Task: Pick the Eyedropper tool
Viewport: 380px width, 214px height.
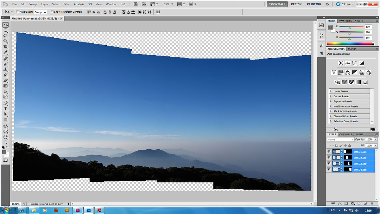Action: pyautogui.click(x=5, y=52)
